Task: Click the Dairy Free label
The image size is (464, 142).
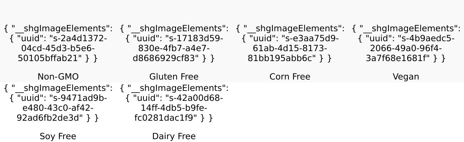Action: click(x=174, y=136)
